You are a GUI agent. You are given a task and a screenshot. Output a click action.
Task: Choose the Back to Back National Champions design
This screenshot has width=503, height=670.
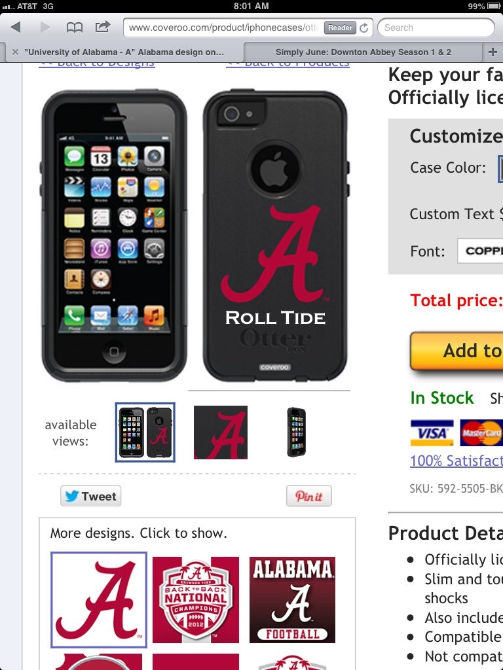tap(196, 600)
